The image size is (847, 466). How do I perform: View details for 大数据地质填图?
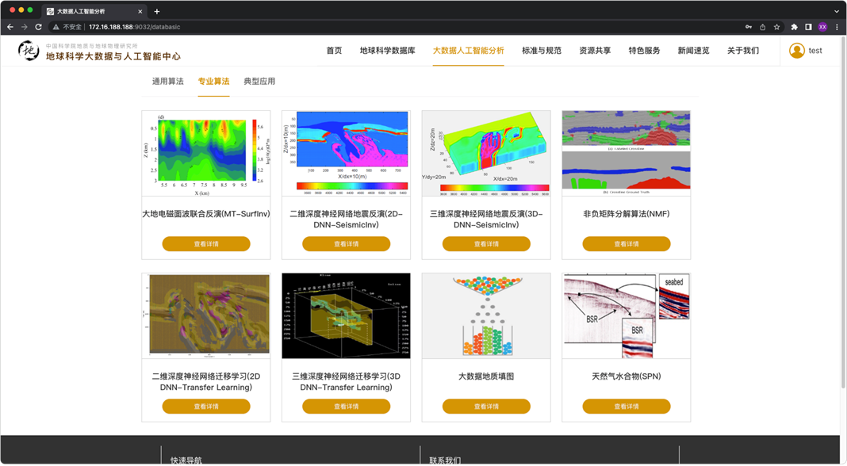(x=486, y=407)
